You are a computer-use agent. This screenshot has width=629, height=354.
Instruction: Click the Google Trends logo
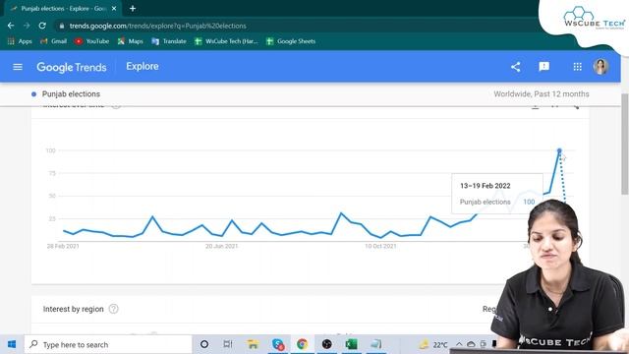pyautogui.click(x=72, y=67)
